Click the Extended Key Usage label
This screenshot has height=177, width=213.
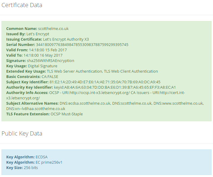tap(26, 71)
